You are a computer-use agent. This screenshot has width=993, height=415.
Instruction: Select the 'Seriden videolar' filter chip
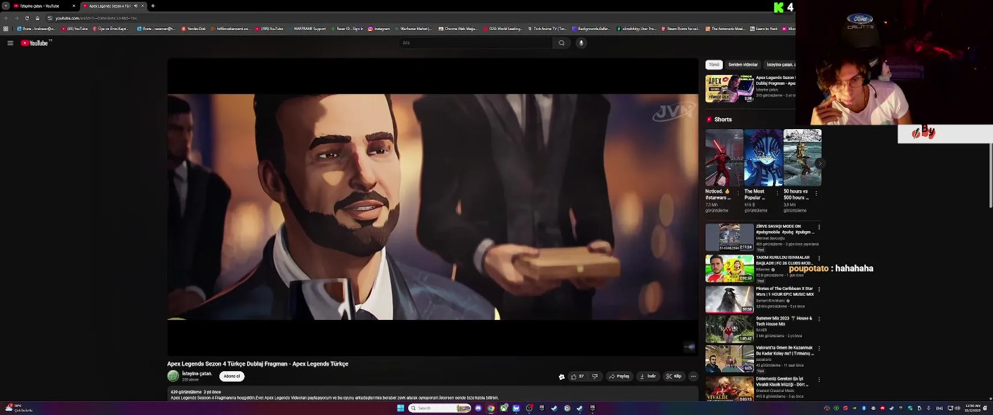pos(743,65)
